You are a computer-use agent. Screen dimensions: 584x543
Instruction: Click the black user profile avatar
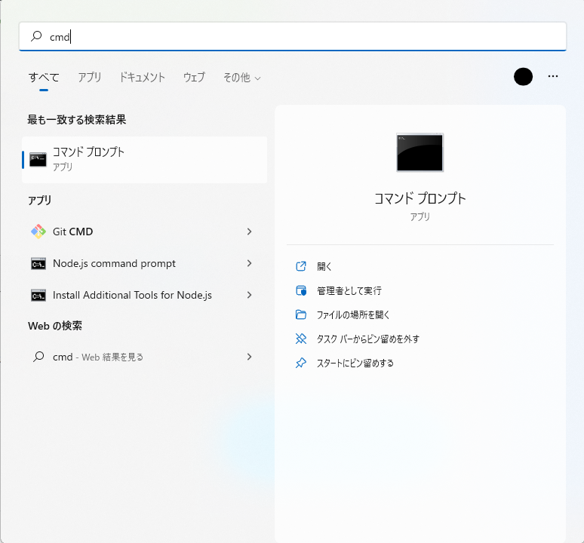pos(523,76)
